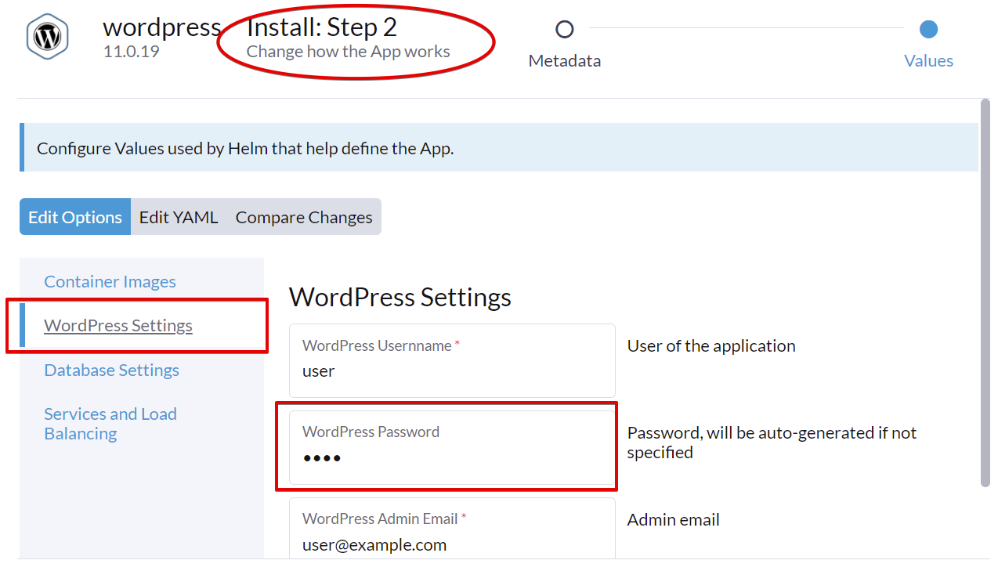Click the Values step label
This screenshot has height=571, width=998.
pos(928,61)
